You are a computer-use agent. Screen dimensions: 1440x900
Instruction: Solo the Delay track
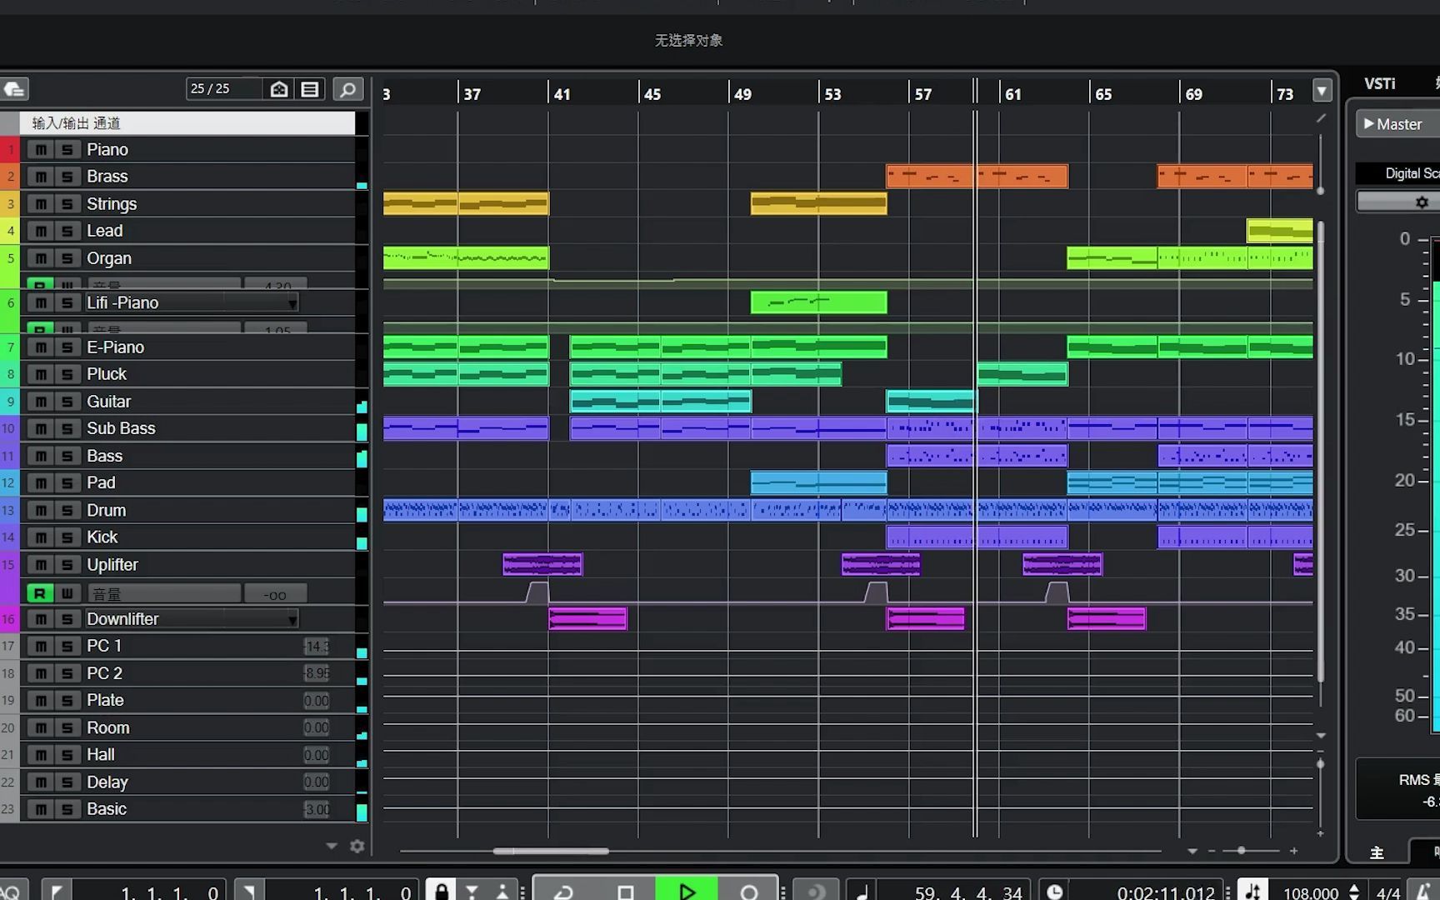click(67, 782)
